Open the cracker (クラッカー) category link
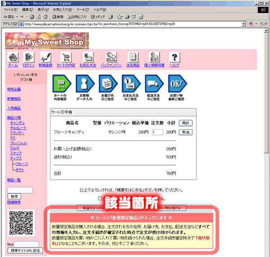 pyautogui.click(x=17, y=133)
